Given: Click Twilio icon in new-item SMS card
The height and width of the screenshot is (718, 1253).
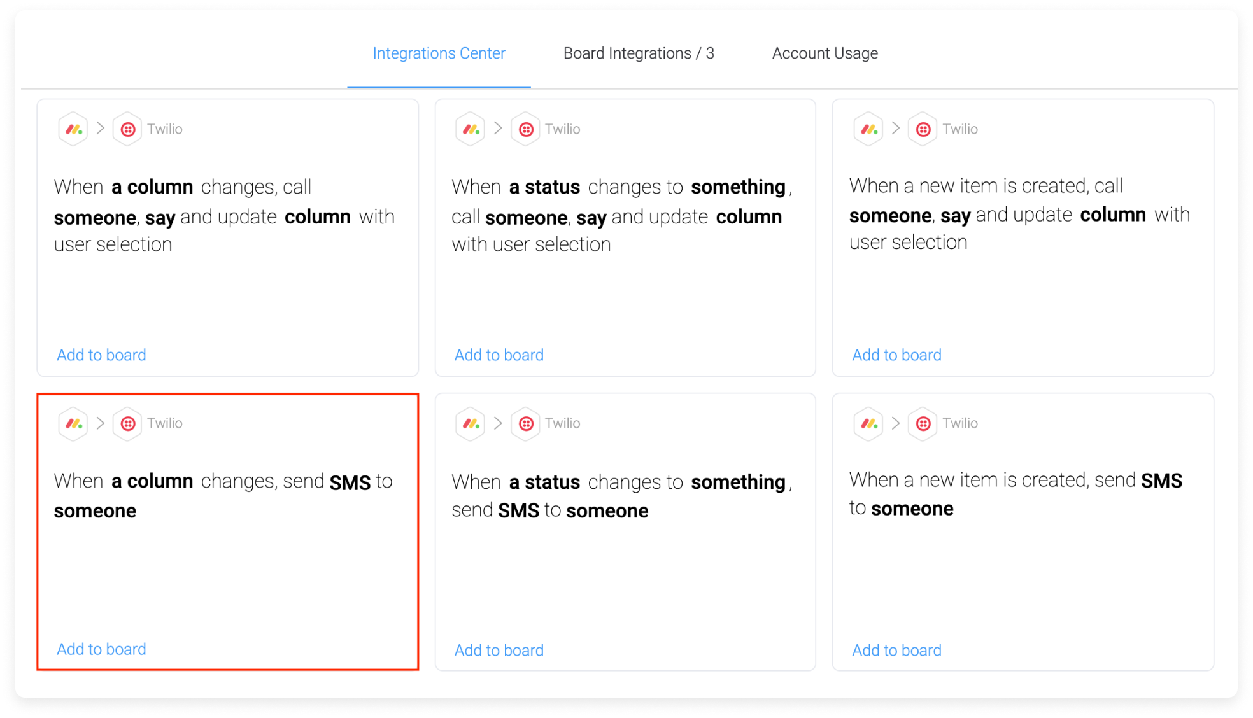Looking at the screenshot, I should coord(923,423).
